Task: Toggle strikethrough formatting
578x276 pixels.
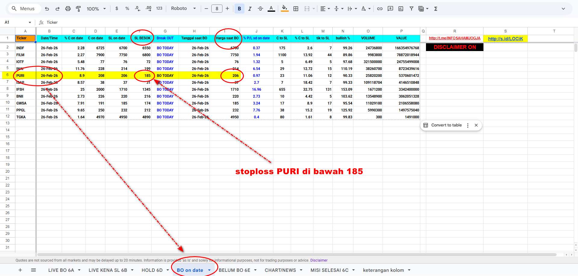Action: [x=260, y=9]
